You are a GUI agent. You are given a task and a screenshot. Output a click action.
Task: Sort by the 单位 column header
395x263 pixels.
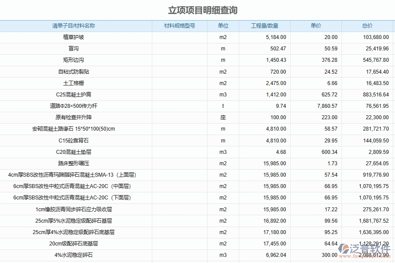coord(221,26)
